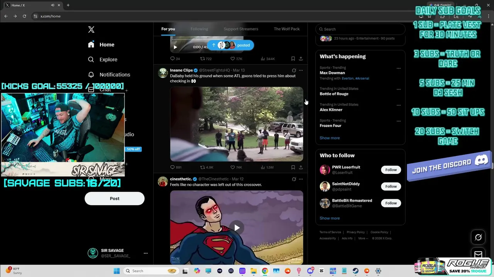494x277 pixels.
Task: Open floating Grok button
Action: [478, 237]
